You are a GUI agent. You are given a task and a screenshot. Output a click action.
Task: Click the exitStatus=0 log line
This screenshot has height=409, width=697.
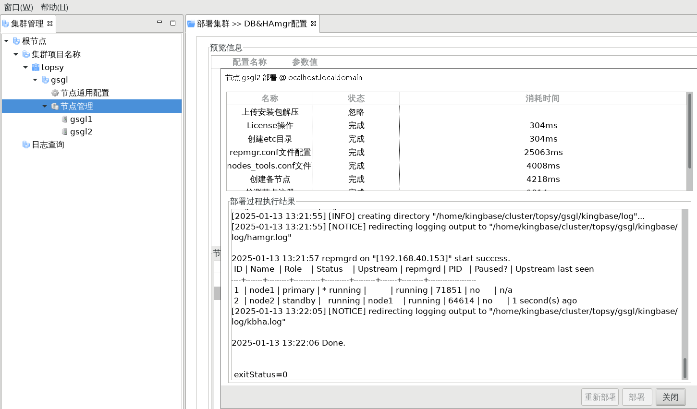click(x=260, y=374)
